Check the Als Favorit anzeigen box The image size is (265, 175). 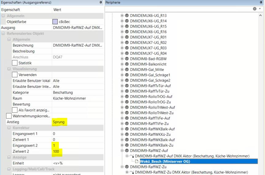click(x=15, y=110)
